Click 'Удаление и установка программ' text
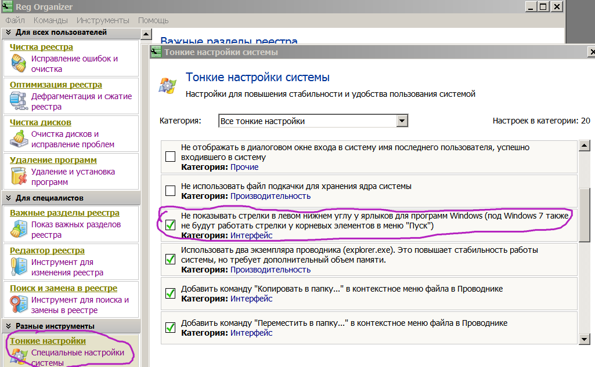Image resolution: width=595 pixels, height=367 pixels. click(x=73, y=177)
